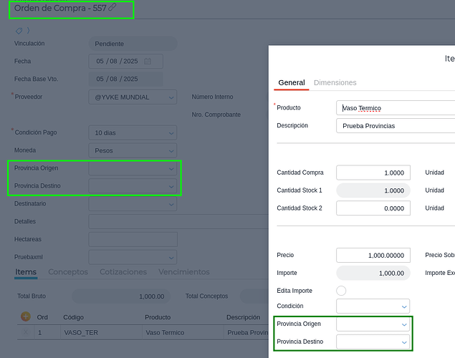Viewport: 455px width, 358px height.
Task: Click the Cantidad Compra input field
Action: (x=373, y=173)
